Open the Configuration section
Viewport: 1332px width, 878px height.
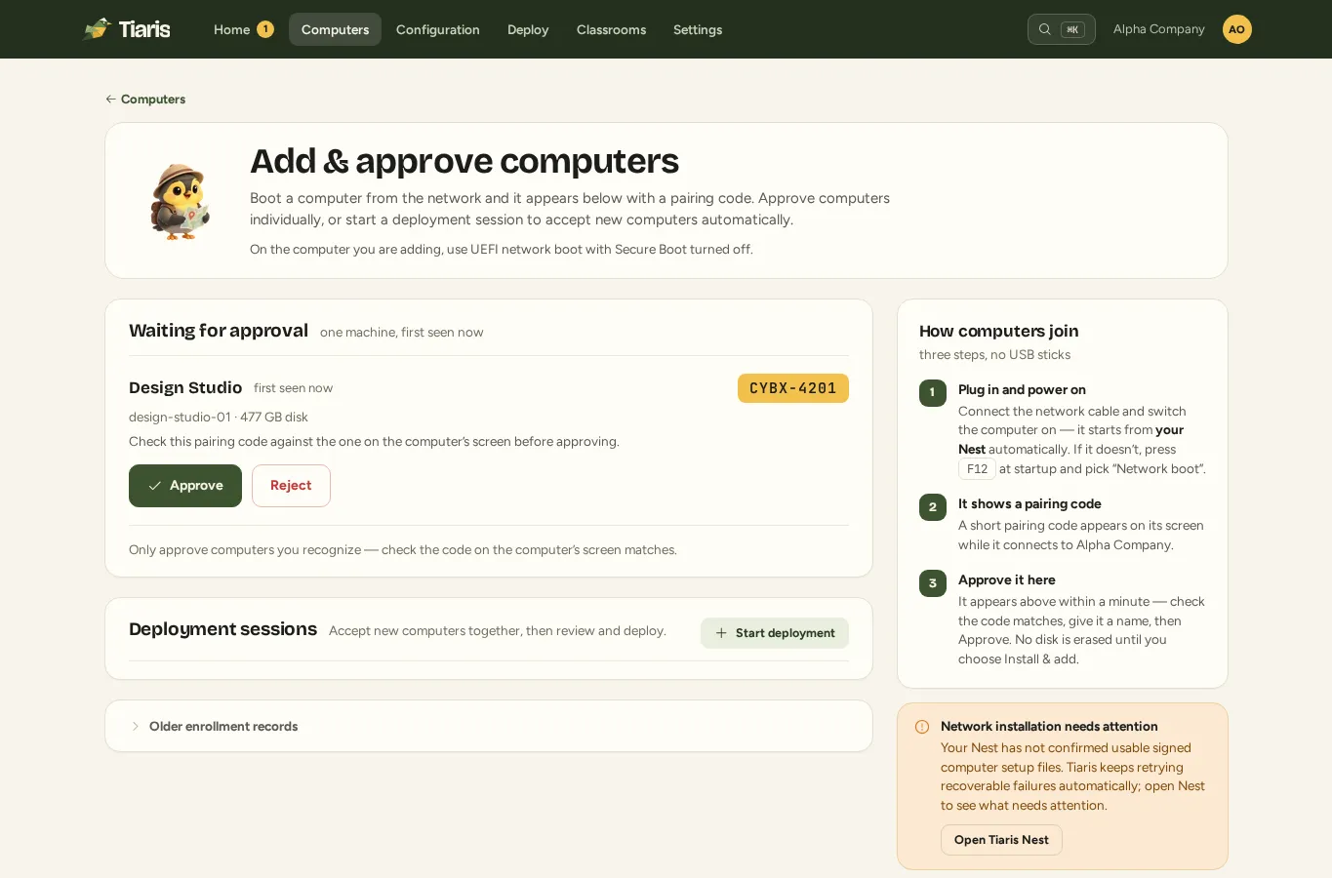[438, 29]
